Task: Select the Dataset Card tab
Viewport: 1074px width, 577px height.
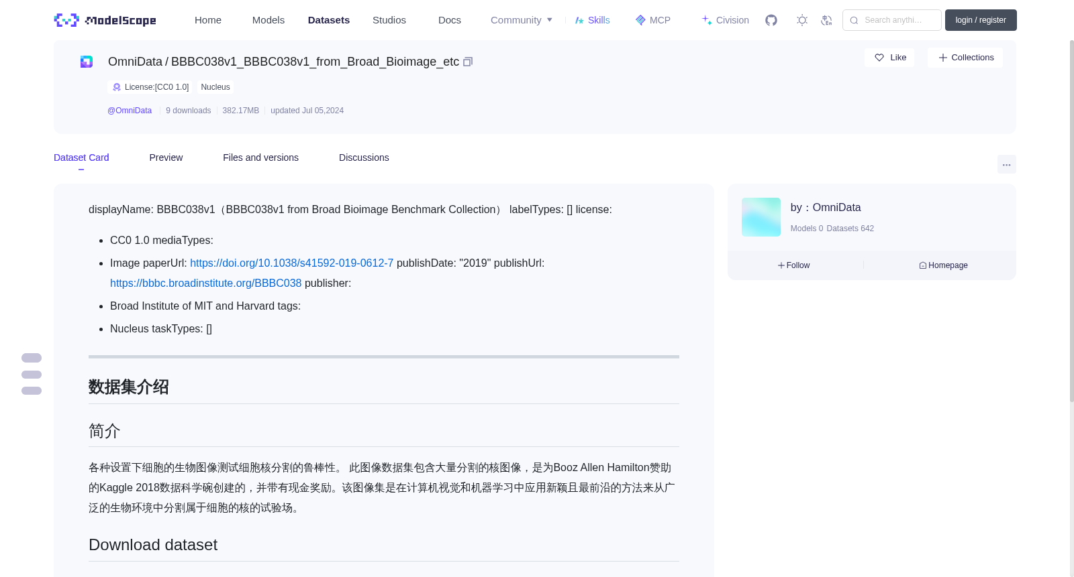Action: click(x=81, y=157)
